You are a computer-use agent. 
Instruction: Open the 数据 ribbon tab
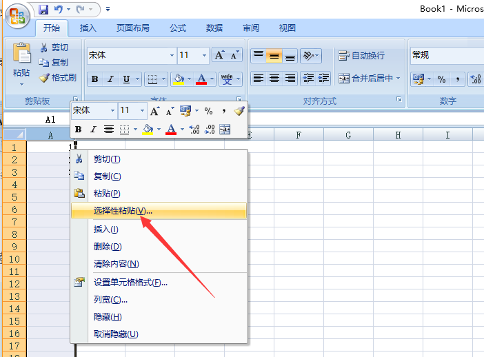pyautogui.click(x=214, y=28)
